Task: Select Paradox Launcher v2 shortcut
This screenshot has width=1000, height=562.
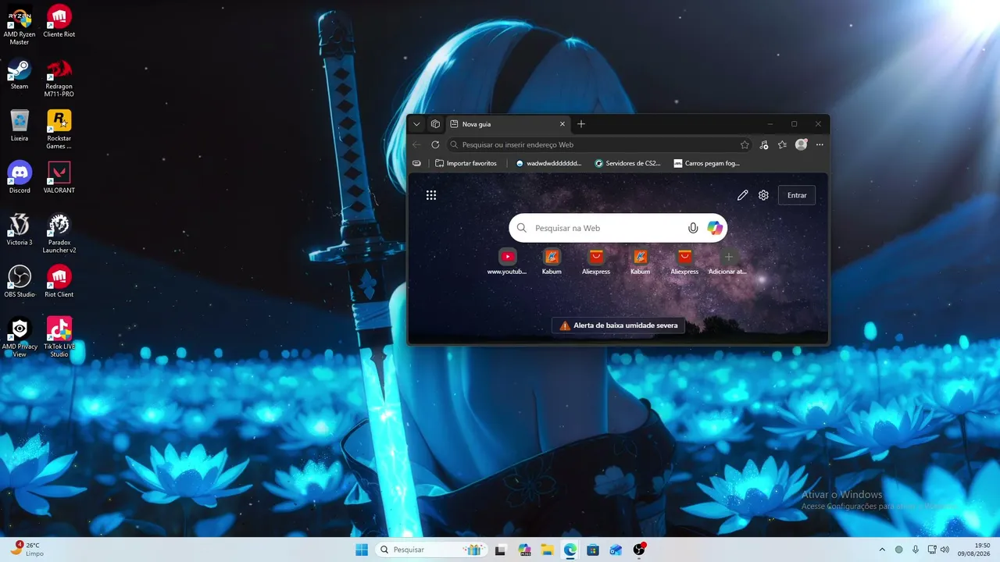Action: 59,233
